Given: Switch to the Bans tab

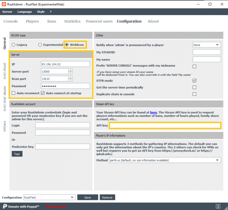Looking at the screenshot, I should tap(52, 21).
